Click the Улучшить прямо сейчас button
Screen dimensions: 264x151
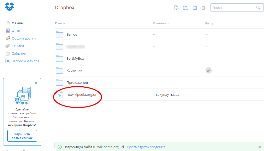[22, 136]
